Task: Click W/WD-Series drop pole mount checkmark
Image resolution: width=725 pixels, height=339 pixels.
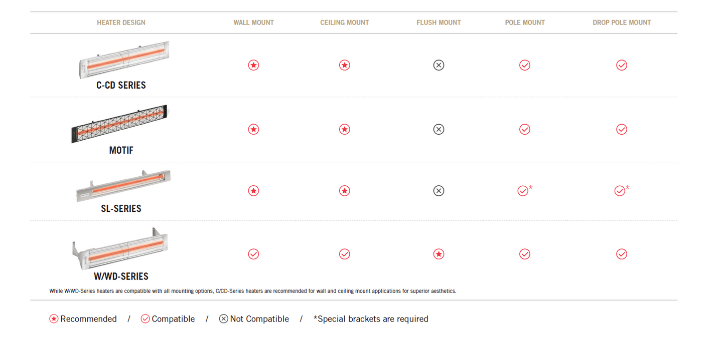Action: pos(621,254)
